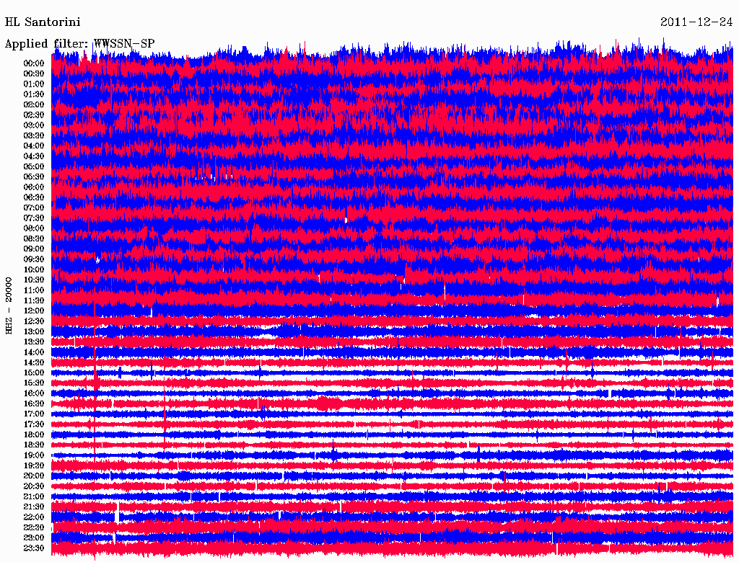Select the 03:00 time label
This screenshot has height=562, width=739.
coord(34,125)
